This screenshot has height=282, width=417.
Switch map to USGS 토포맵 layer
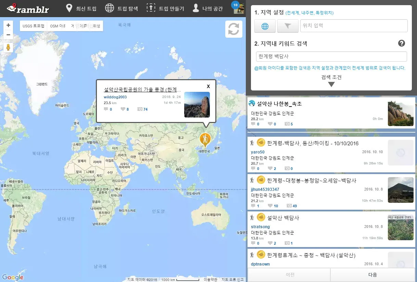click(x=34, y=26)
